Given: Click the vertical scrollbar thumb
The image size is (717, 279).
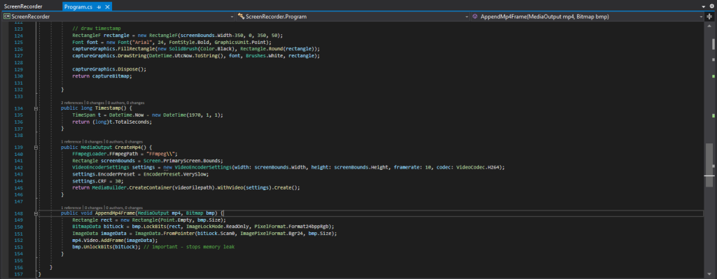Looking at the screenshot, I should (709, 165).
